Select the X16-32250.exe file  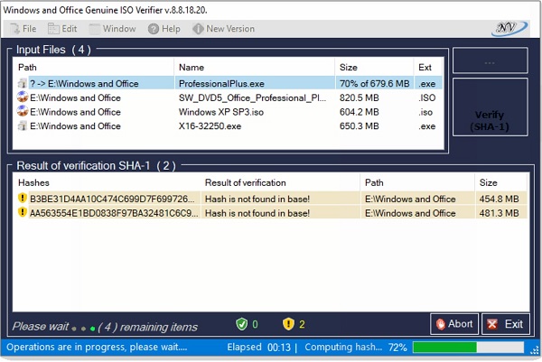229,126
